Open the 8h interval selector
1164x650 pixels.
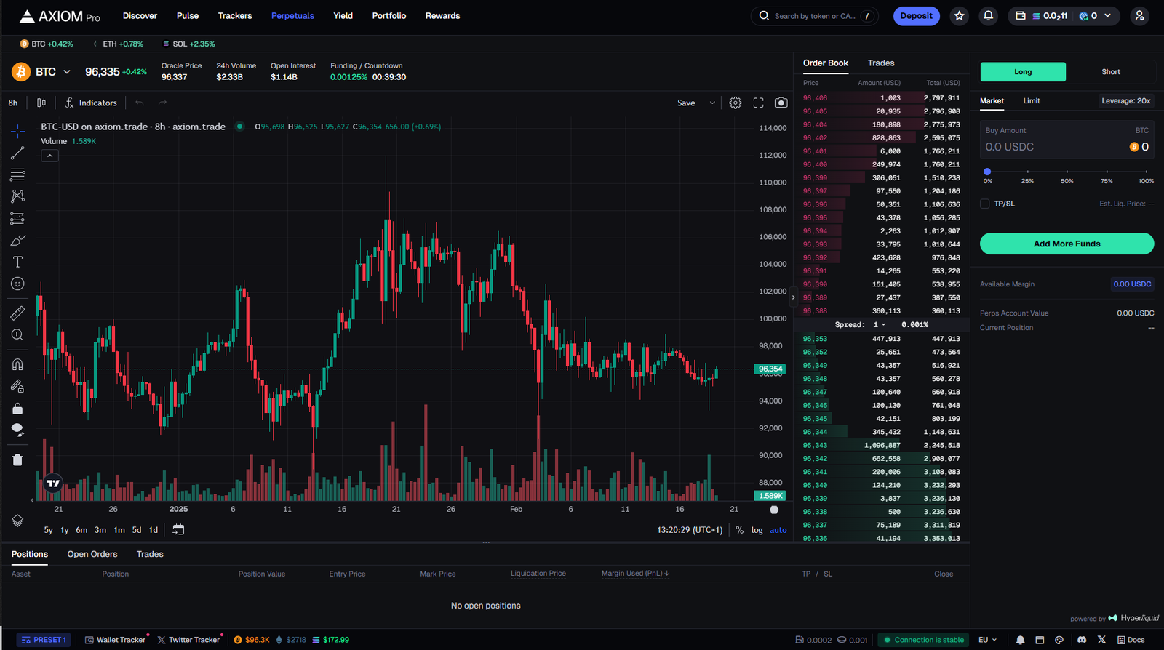pos(13,103)
